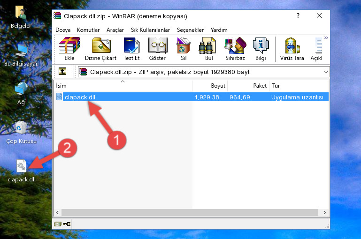Screen dimensions: 361x239
Task: Click the Dizine Çıkart extract icon
Action: (x=100, y=49)
